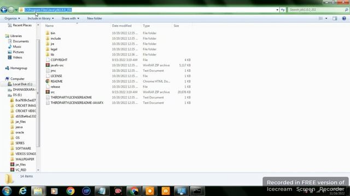
Task: Select the include folder icon
Action: (48, 39)
